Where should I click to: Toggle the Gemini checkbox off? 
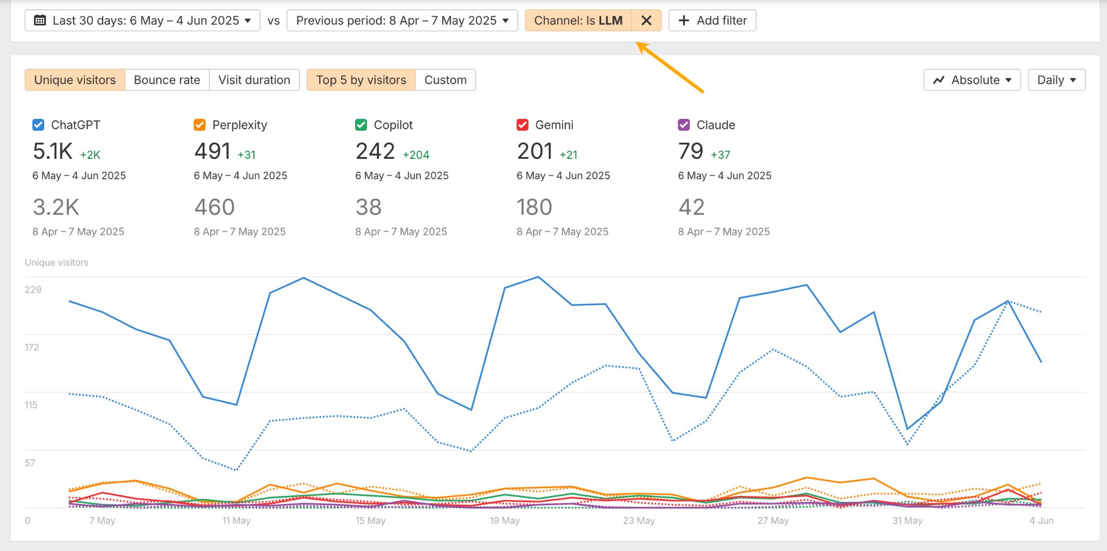coord(522,125)
